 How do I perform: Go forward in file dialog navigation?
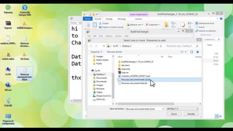click(x=96, y=46)
